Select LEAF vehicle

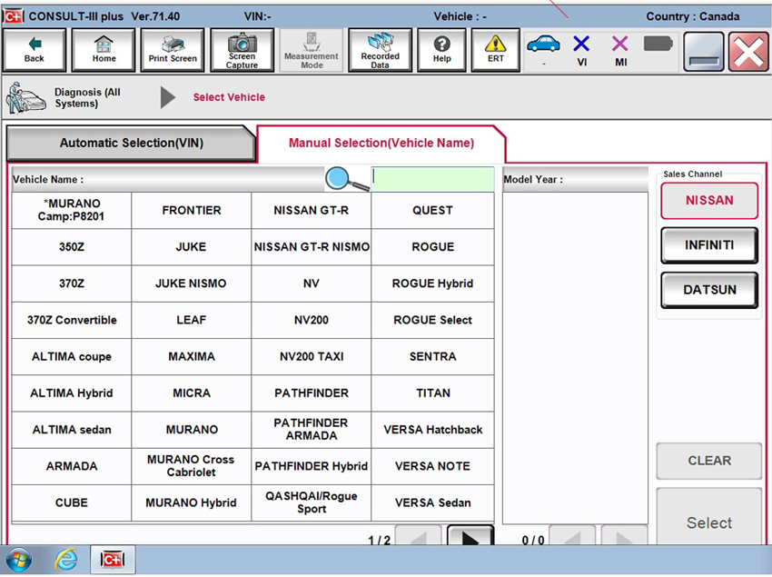tap(191, 320)
